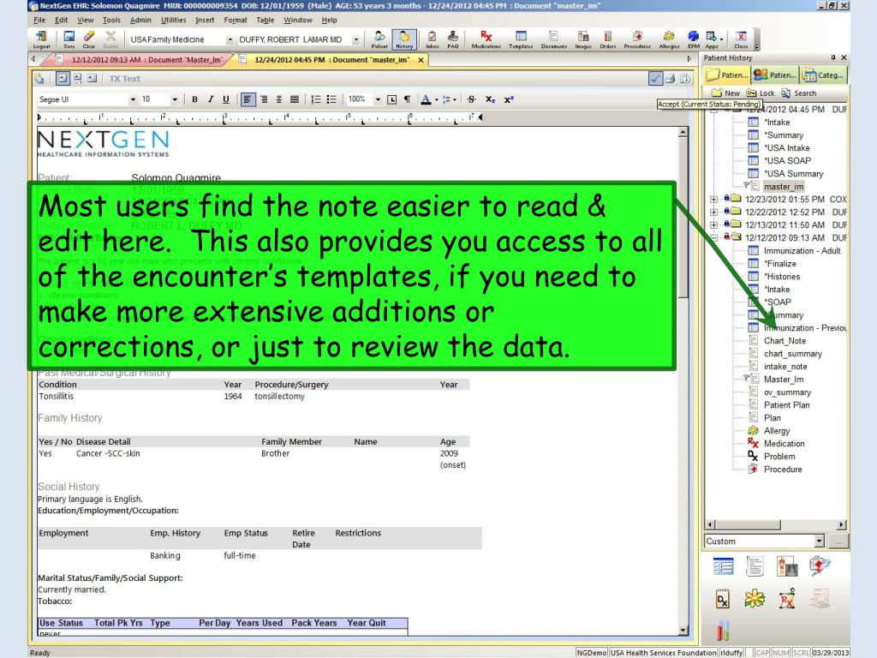Open the File menu
The width and height of the screenshot is (877, 658).
(39, 21)
